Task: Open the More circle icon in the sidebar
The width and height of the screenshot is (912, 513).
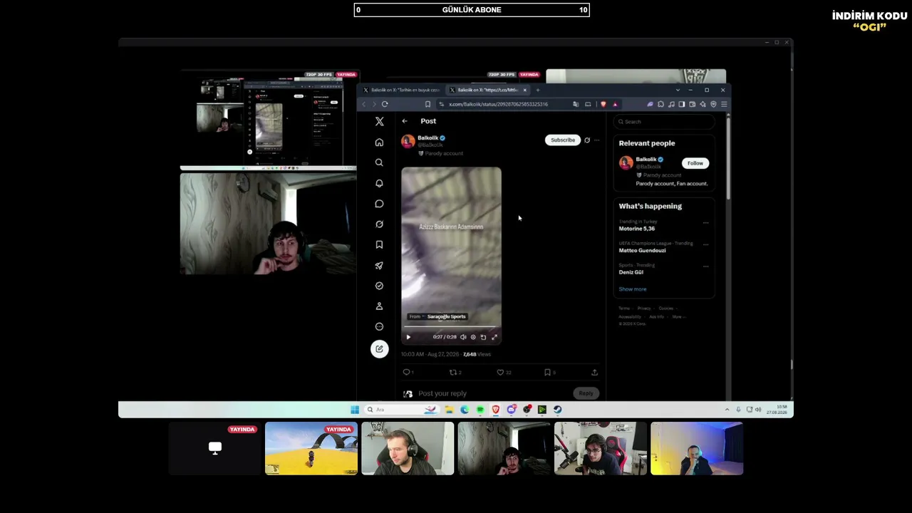Action: (x=379, y=326)
